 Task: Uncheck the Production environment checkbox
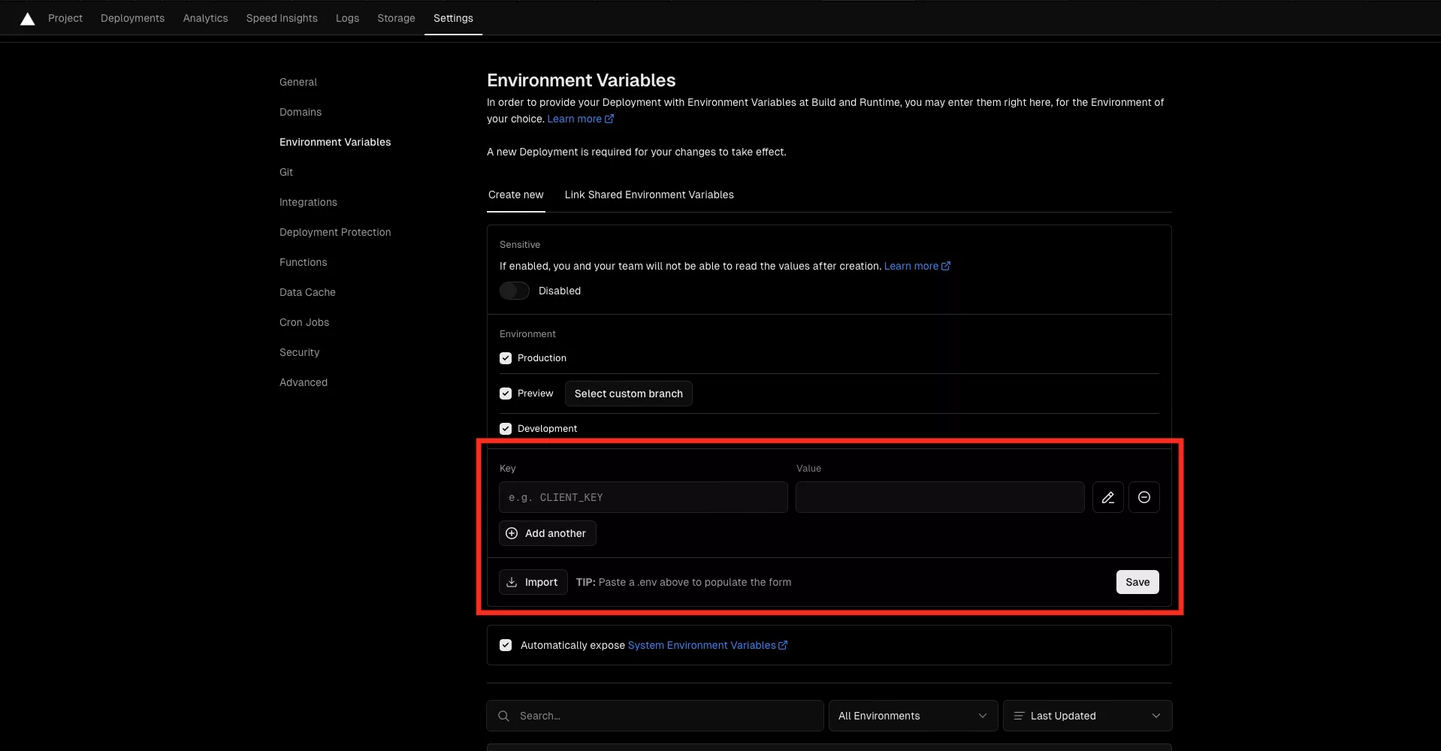pyautogui.click(x=506, y=358)
